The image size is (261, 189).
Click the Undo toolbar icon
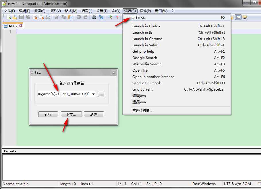pyautogui.click(x=79, y=17)
